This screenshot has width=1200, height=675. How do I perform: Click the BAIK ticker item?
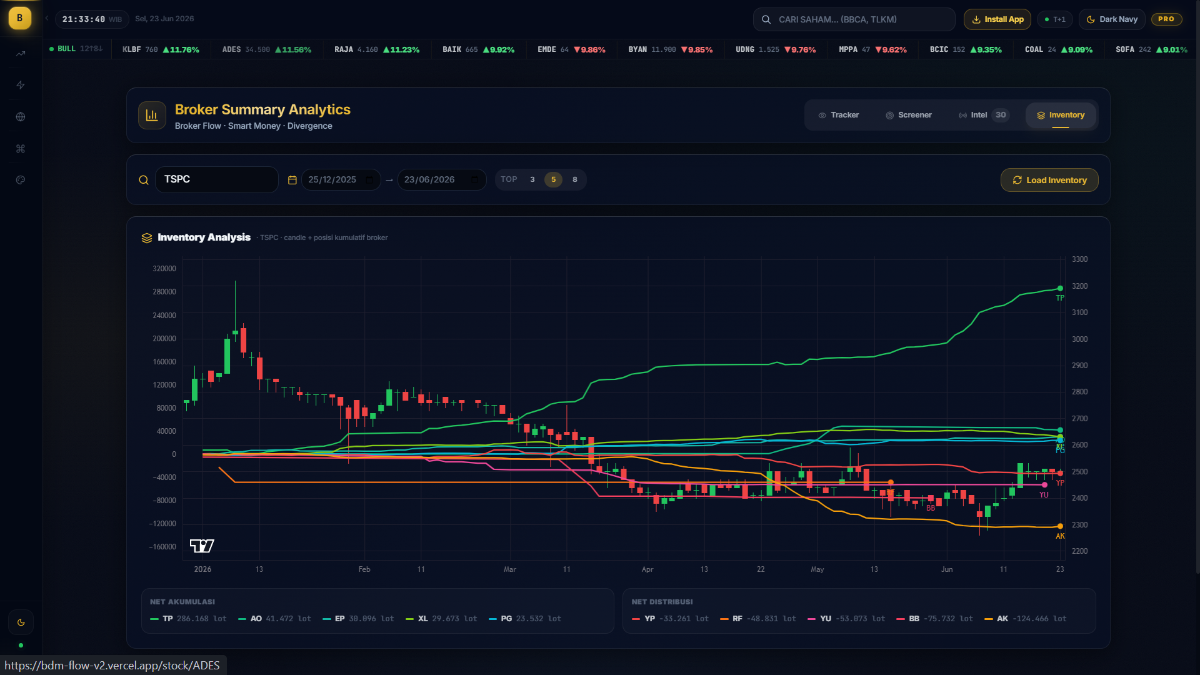[479, 49]
